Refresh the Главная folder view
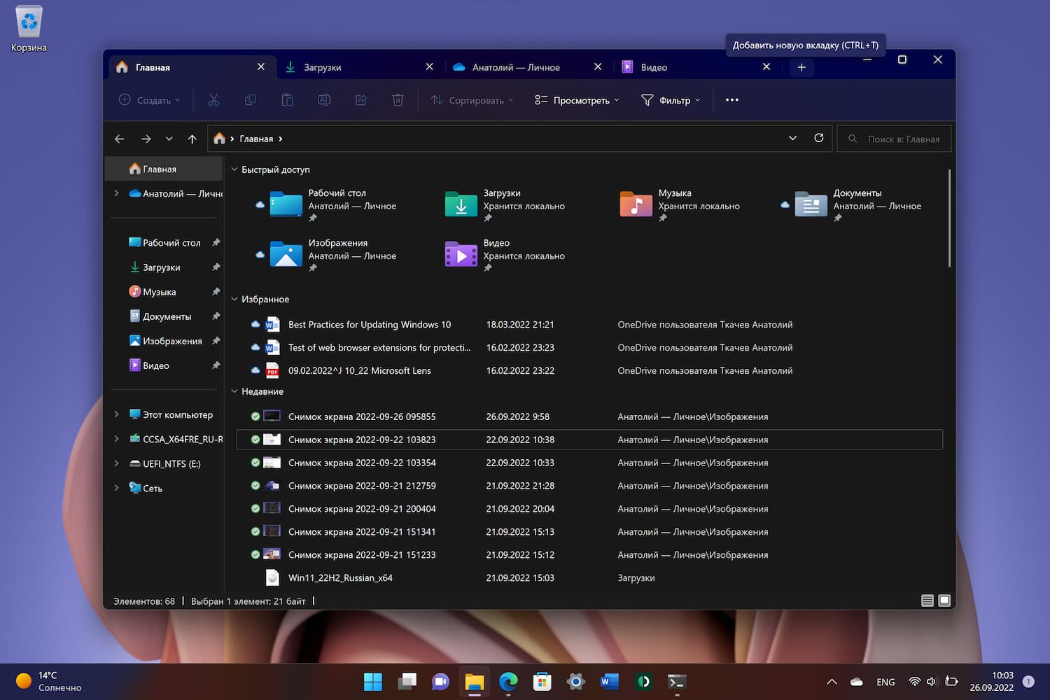The height and width of the screenshot is (700, 1050). 818,138
